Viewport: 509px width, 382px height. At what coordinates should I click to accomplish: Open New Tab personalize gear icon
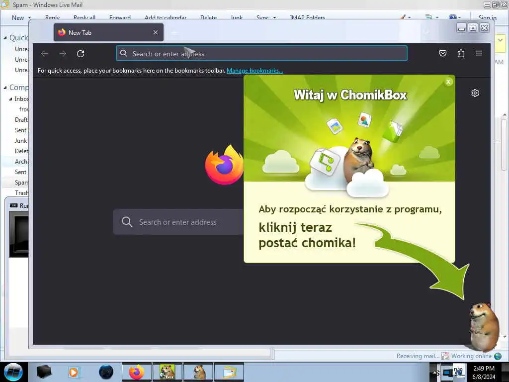tap(475, 93)
